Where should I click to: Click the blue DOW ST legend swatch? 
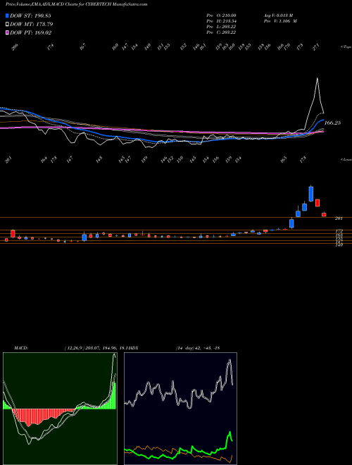pos(7,15)
